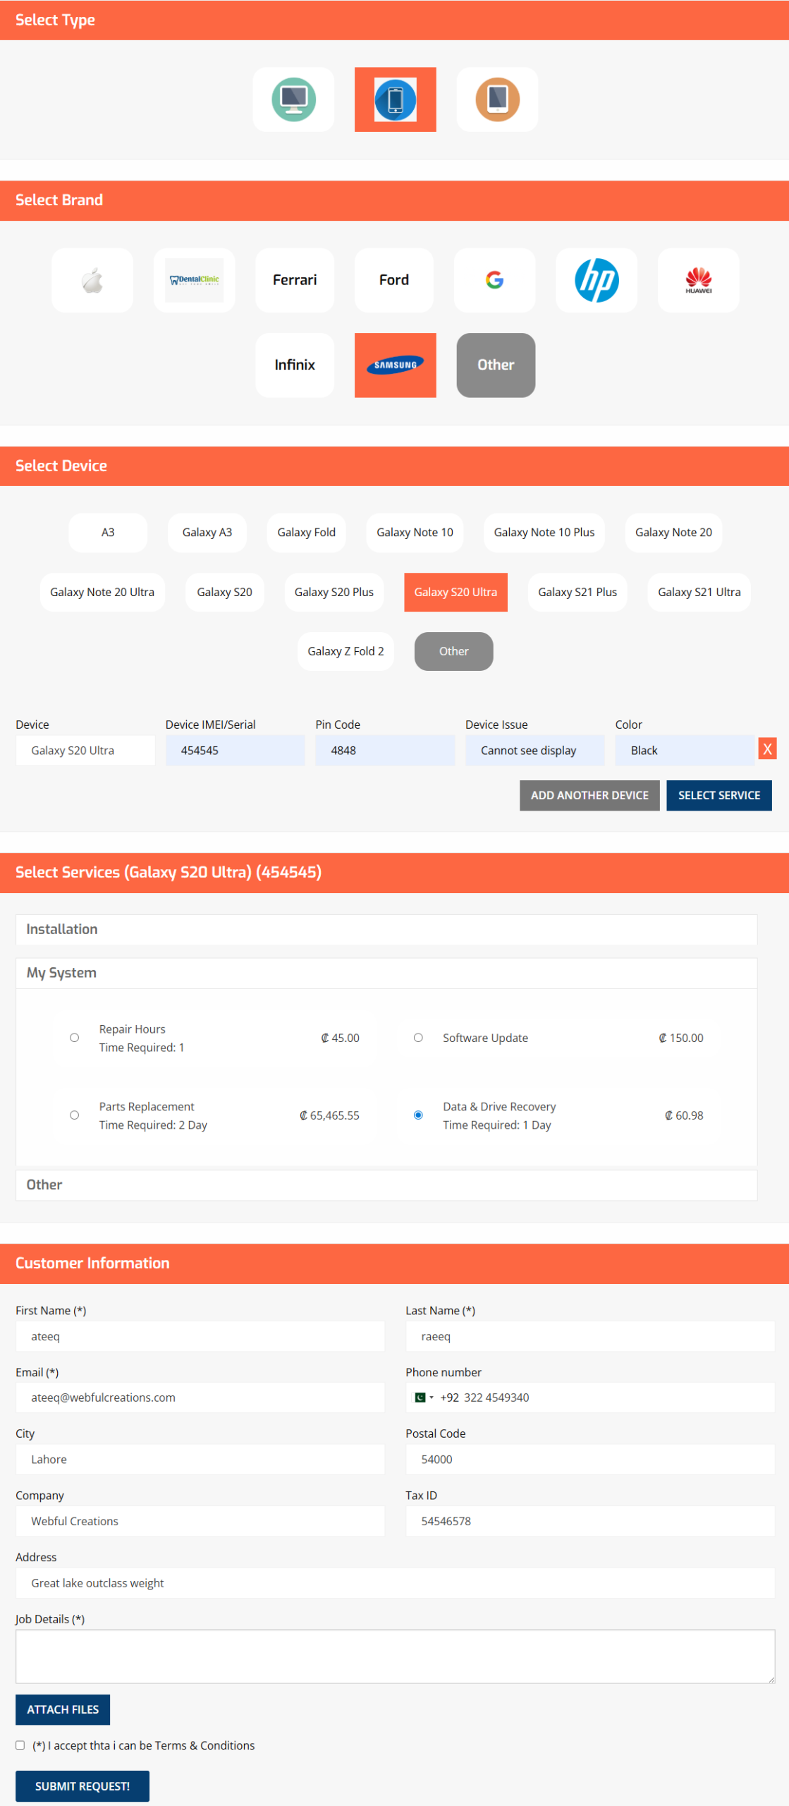Pick the Galaxy Note 10 Plus device

[544, 532]
